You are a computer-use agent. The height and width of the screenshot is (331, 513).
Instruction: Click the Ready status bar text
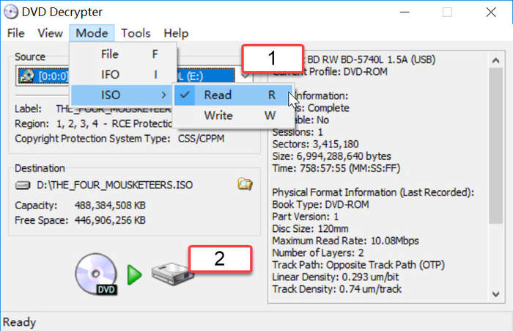pos(19,322)
